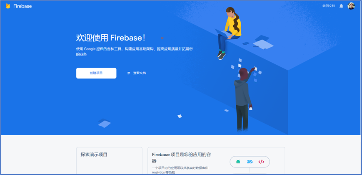Click the Analytics description under container heading
The width and height of the screenshot is (362, 175).
[x=180, y=170]
